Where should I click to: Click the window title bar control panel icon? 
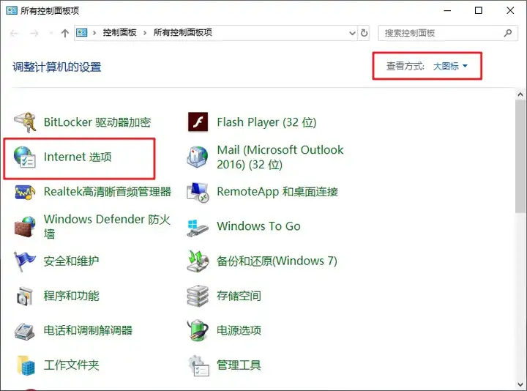(x=12, y=10)
